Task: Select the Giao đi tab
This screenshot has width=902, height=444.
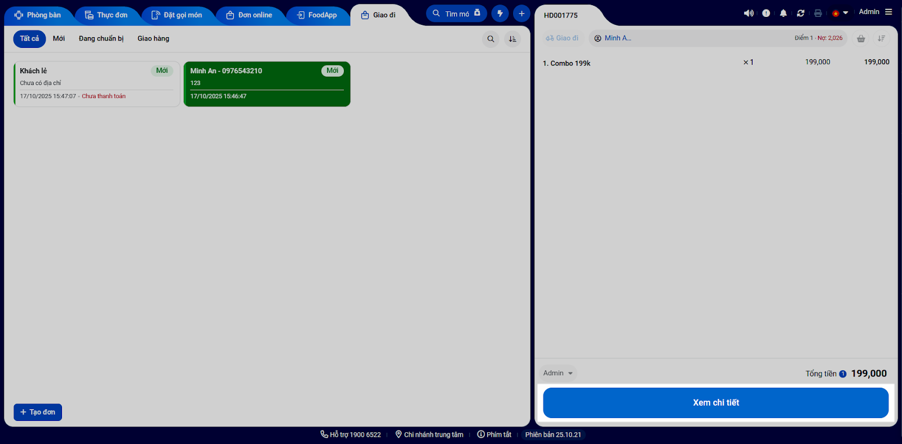Action: click(x=378, y=15)
